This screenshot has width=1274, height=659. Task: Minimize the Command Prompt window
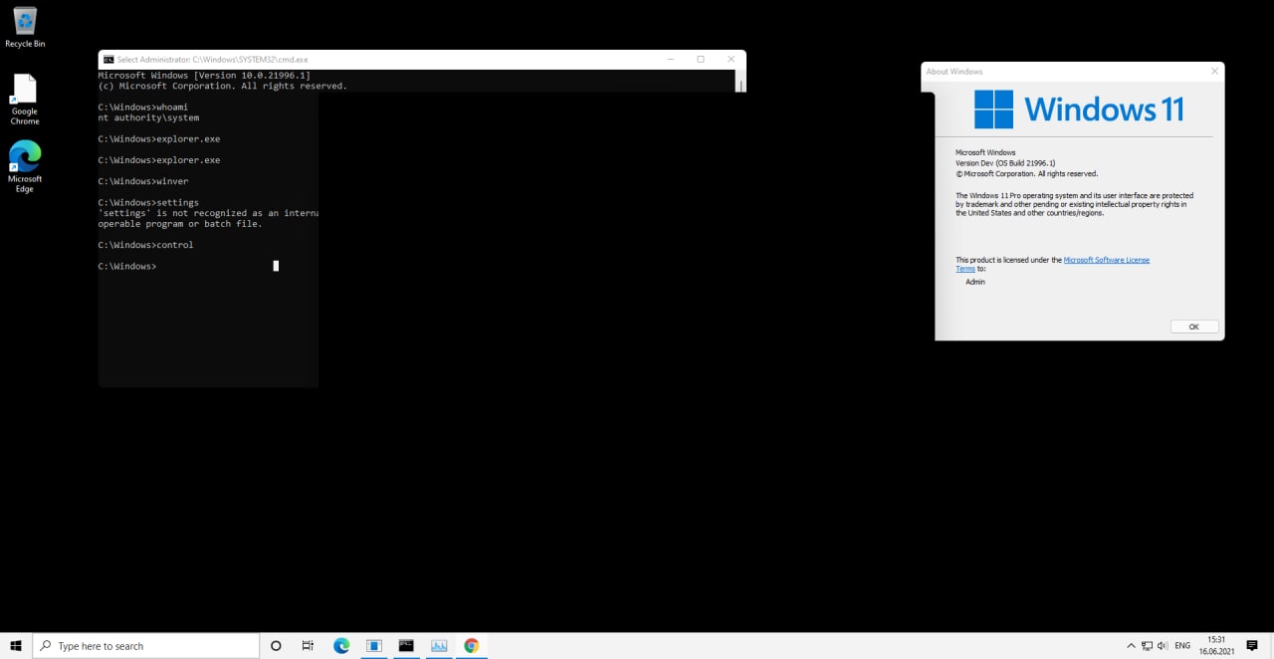click(669, 60)
